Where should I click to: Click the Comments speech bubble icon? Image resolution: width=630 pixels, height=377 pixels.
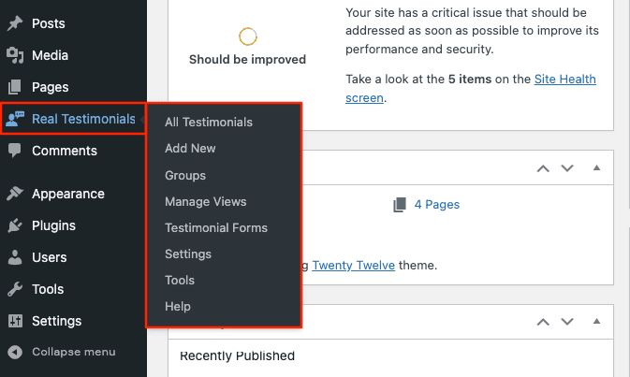point(15,151)
